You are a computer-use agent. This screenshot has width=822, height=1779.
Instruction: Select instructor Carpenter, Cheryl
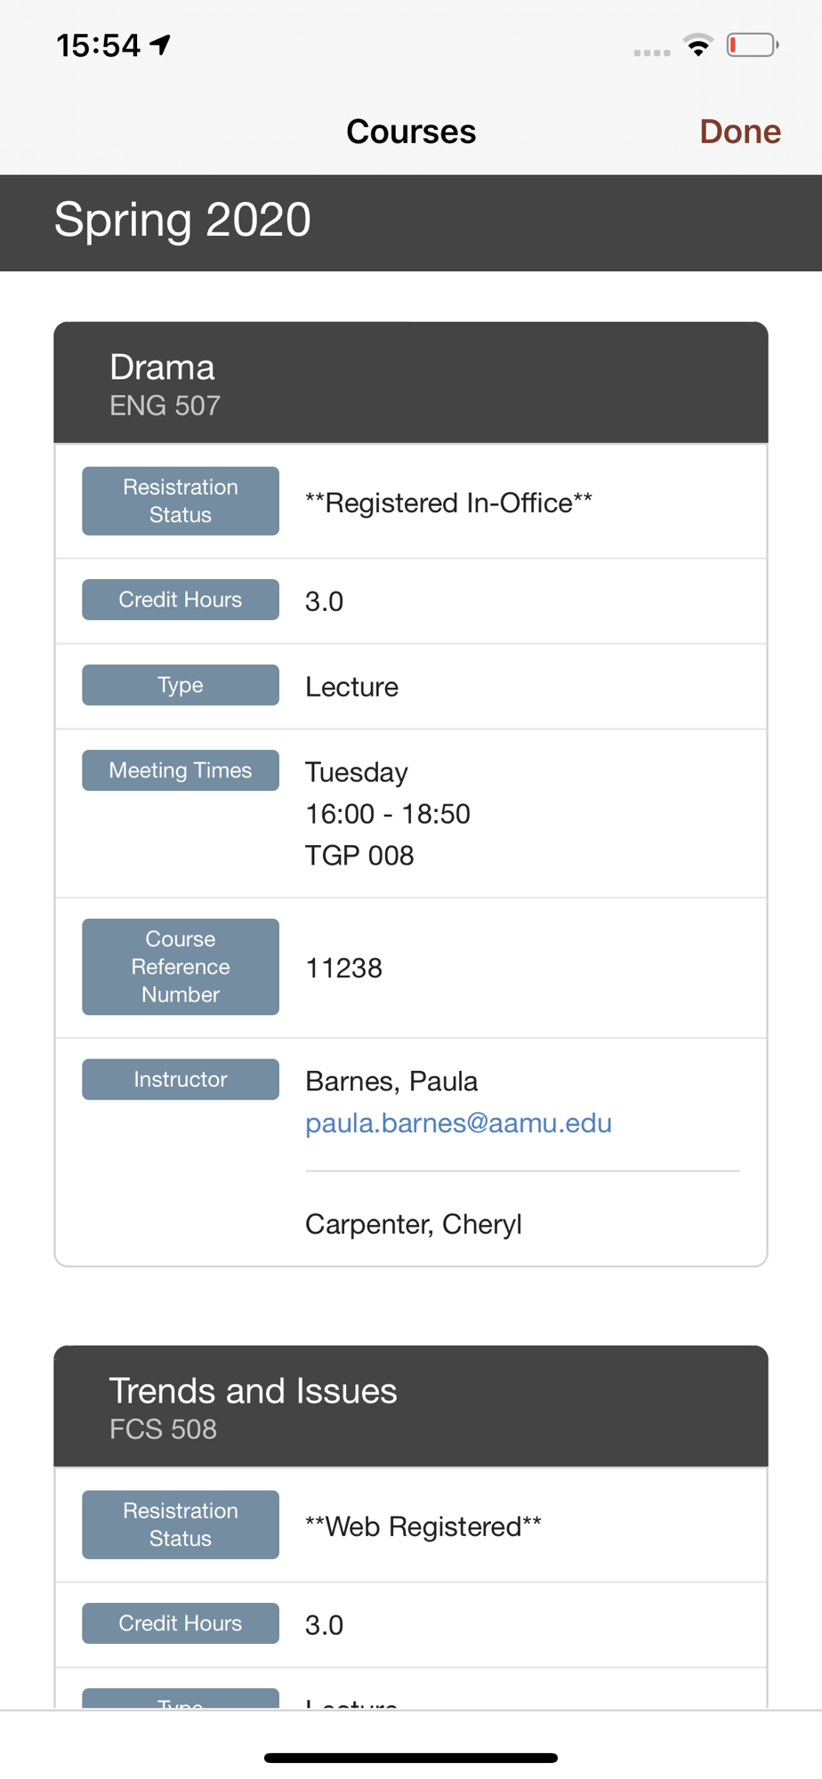point(414,1224)
